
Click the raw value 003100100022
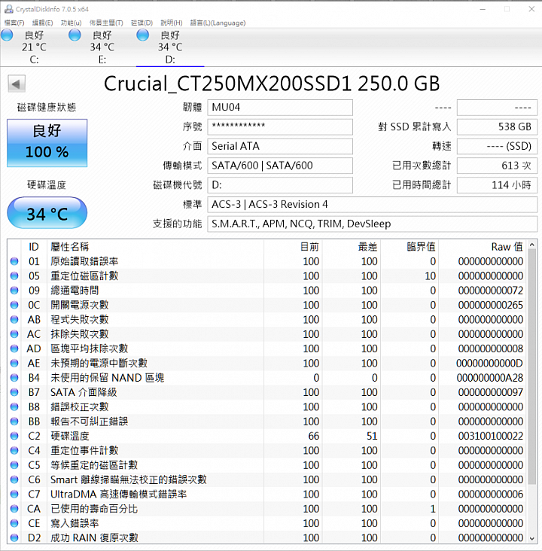click(490, 436)
